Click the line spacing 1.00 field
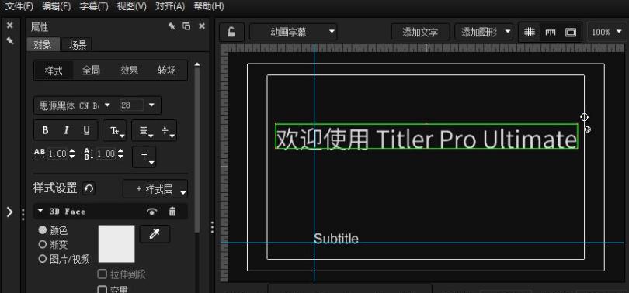Viewport: 629px width, 293px height. pyautogui.click(x=106, y=153)
